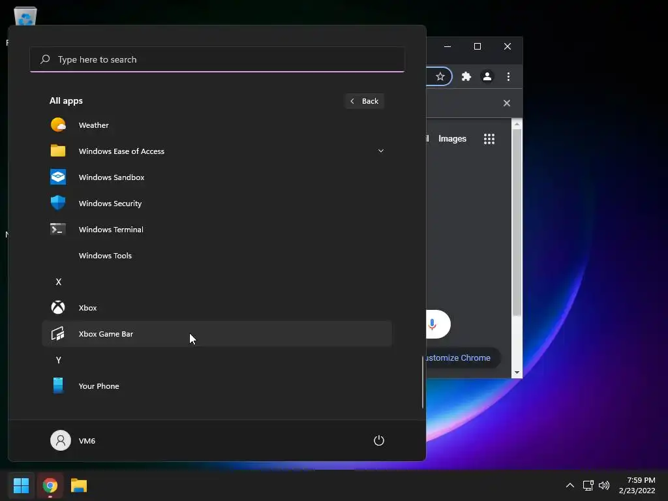Open Chrome extensions puzzle icon
The width and height of the screenshot is (668, 501).
coord(466,76)
